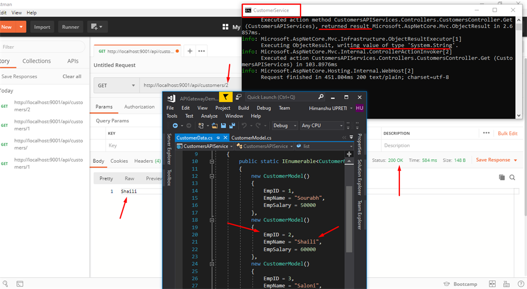Click the Quick Launch search magnifier icon

pos(321,97)
